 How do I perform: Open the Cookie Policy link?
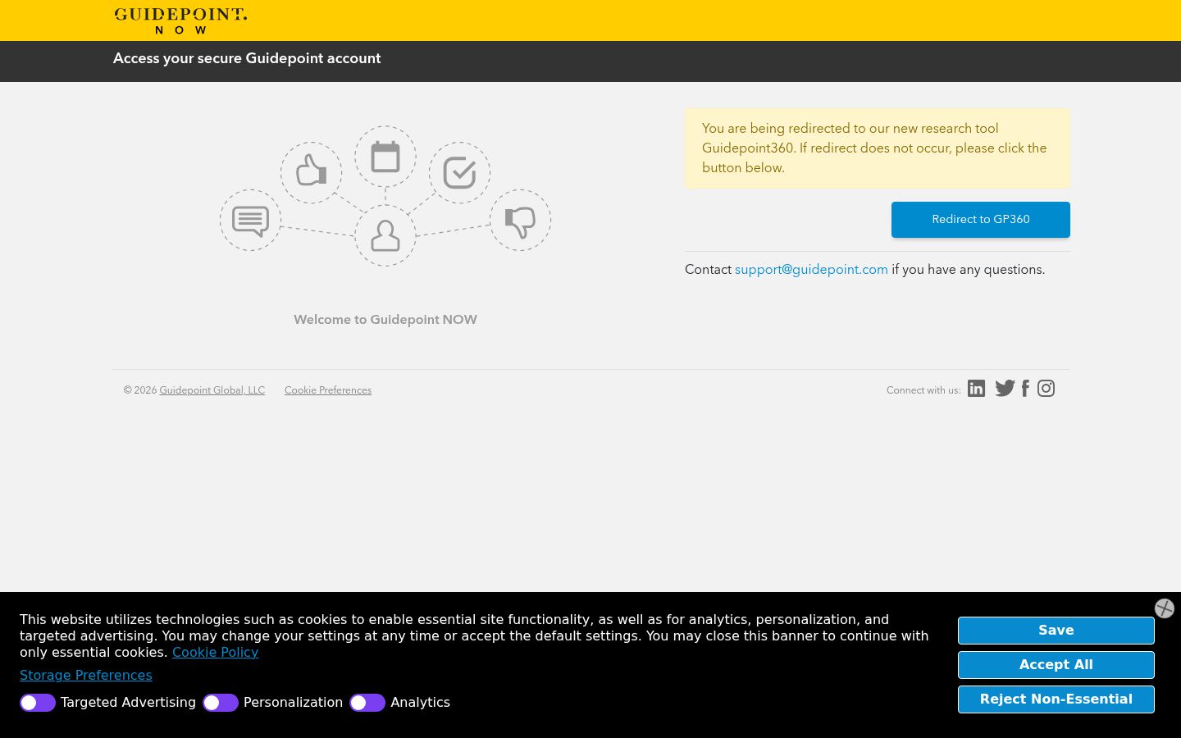click(x=215, y=653)
